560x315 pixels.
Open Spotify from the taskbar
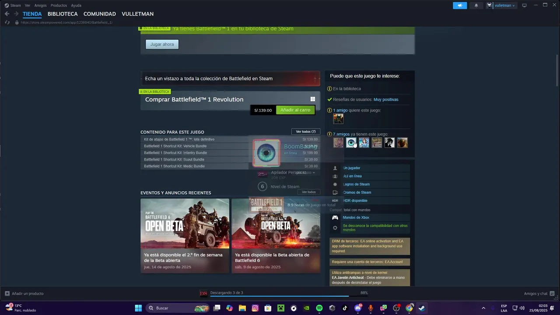[x=319, y=308]
